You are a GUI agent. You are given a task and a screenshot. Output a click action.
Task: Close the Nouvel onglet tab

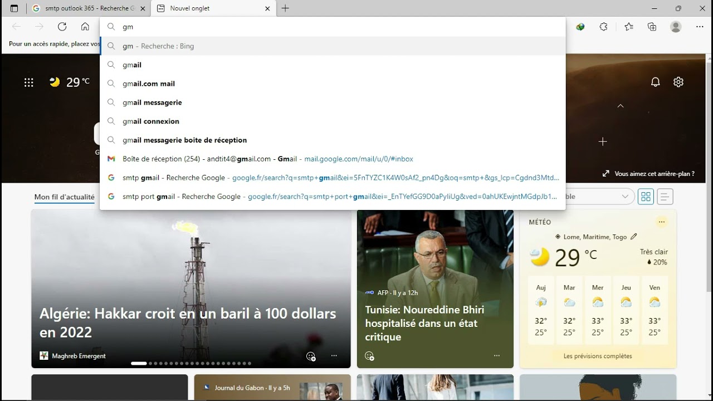tap(267, 8)
